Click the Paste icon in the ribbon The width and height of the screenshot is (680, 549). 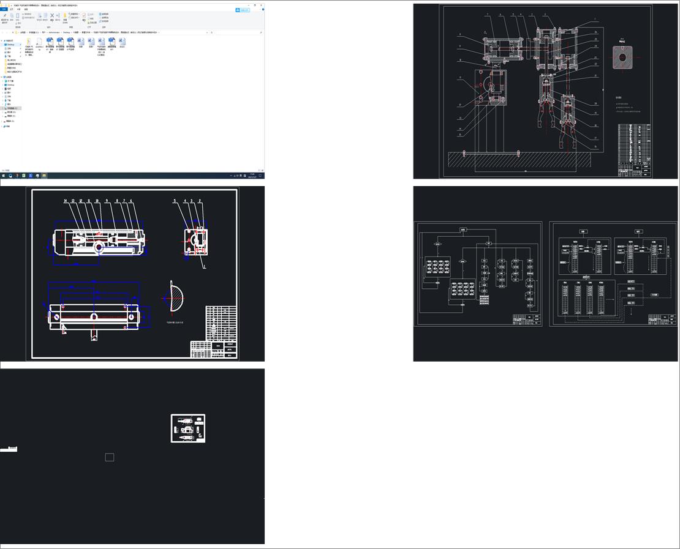tap(17, 17)
